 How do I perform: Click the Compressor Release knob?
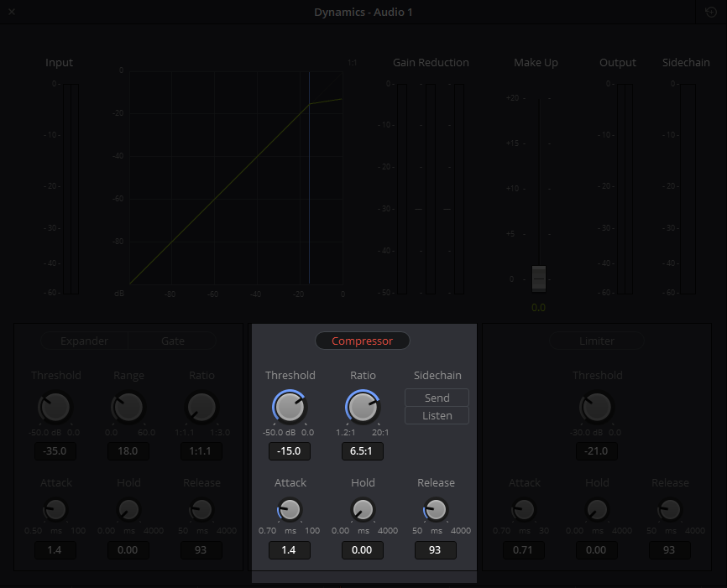pyautogui.click(x=436, y=510)
